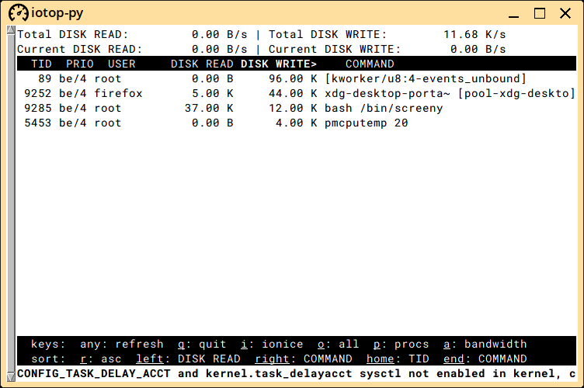584x388 pixels.
Task: Select the bash /bin/screeny row
Action: pos(297,109)
